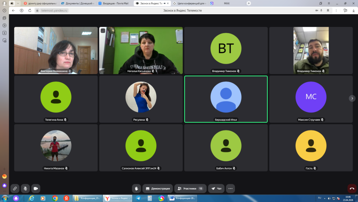Open the Чат panel
This screenshot has width=358, height=202.
(216, 189)
